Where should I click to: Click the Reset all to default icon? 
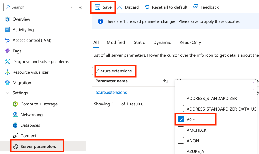click(x=147, y=7)
